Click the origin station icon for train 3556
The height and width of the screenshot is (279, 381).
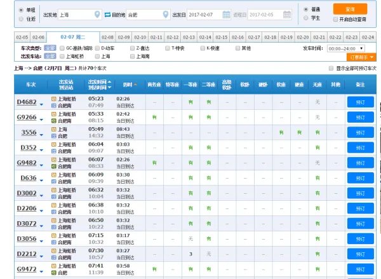(x=54, y=129)
